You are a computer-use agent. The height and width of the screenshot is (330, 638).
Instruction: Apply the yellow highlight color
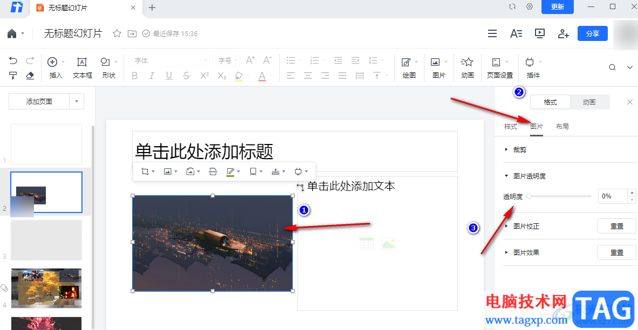pos(238,75)
